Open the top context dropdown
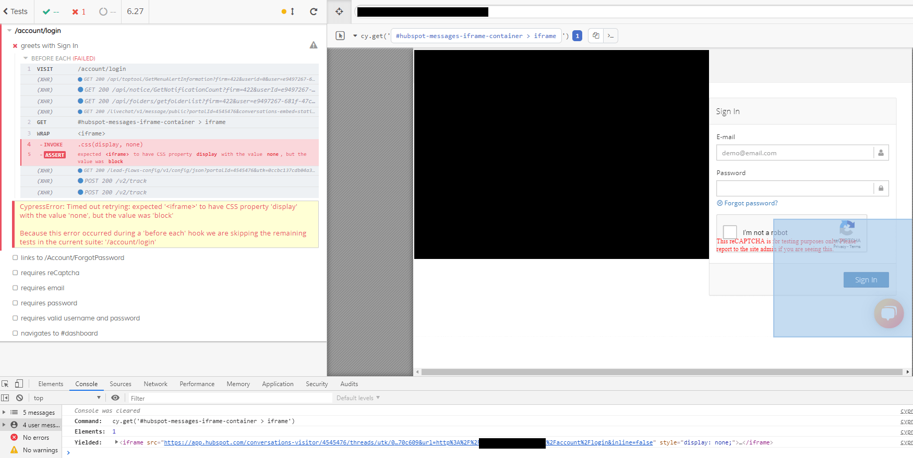913x458 pixels. (67, 398)
